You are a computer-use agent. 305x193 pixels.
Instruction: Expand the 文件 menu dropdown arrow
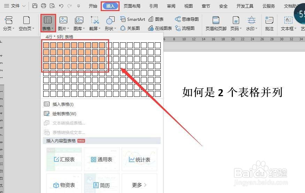click(24, 6)
